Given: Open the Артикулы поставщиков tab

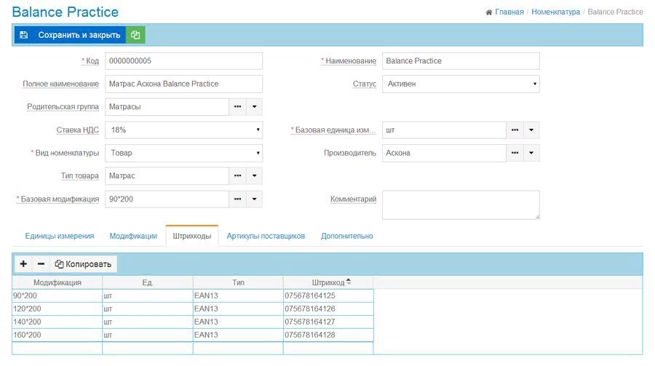Looking at the screenshot, I should click(266, 236).
